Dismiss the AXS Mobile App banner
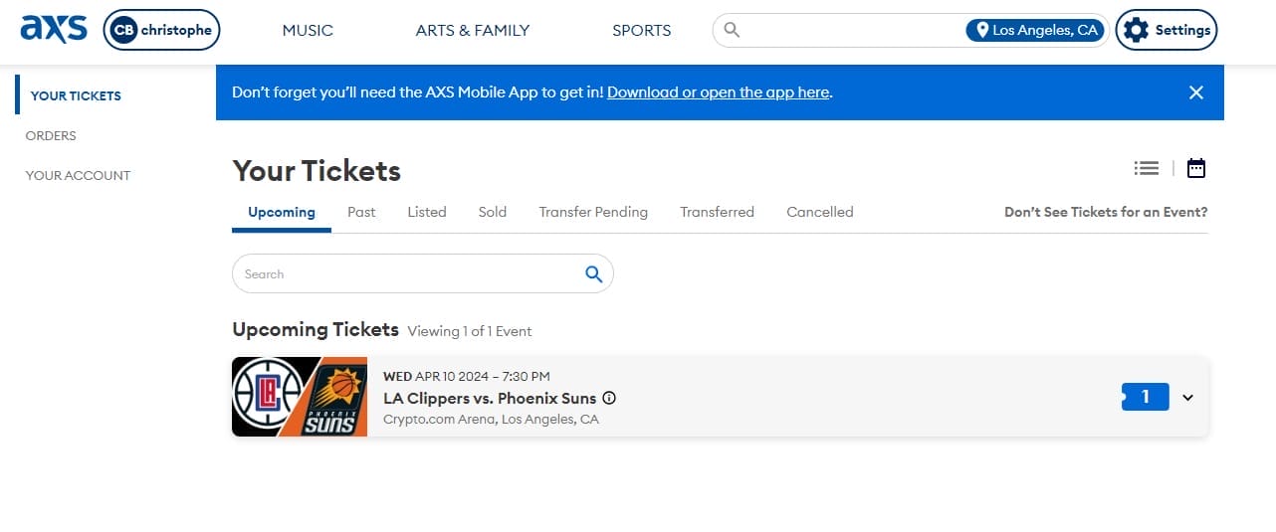The image size is (1276, 532). 1196,92
